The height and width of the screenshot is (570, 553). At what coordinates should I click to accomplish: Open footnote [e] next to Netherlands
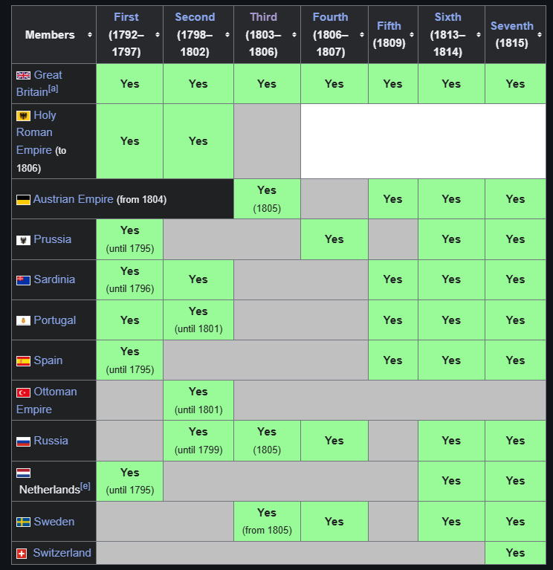(x=85, y=486)
